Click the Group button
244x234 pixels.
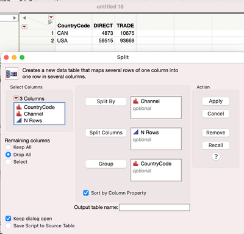pos(106,164)
